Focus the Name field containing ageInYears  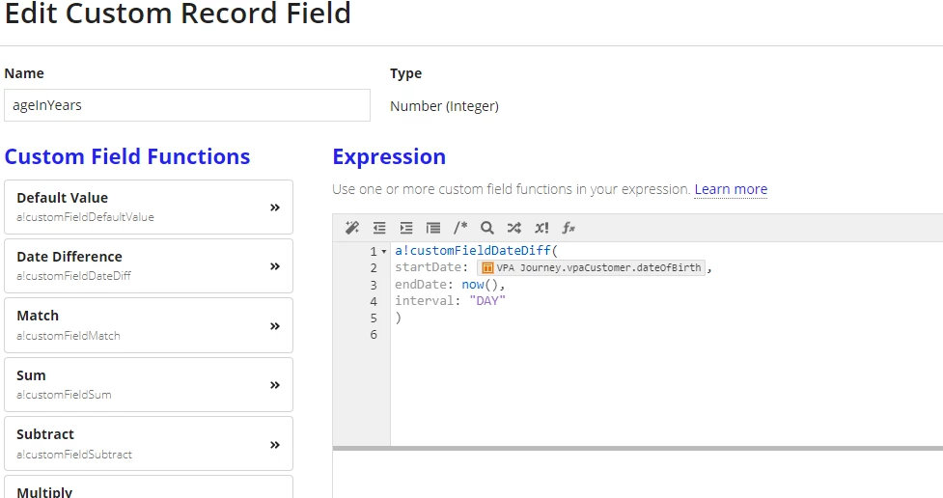(187, 105)
